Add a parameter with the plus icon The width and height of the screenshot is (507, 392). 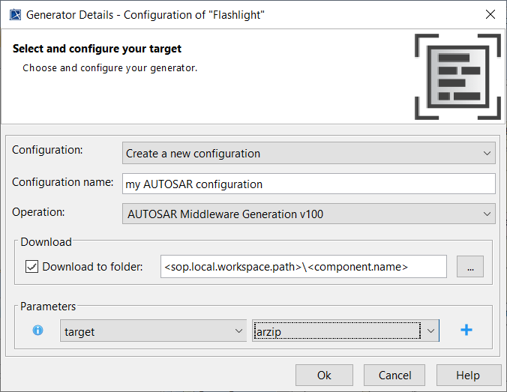(466, 330)
